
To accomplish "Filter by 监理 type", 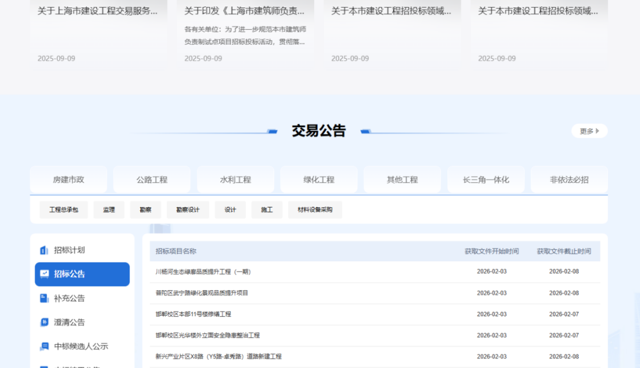I will [x=109, y=210].
